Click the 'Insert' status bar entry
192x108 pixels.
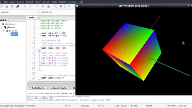(149, 106)
